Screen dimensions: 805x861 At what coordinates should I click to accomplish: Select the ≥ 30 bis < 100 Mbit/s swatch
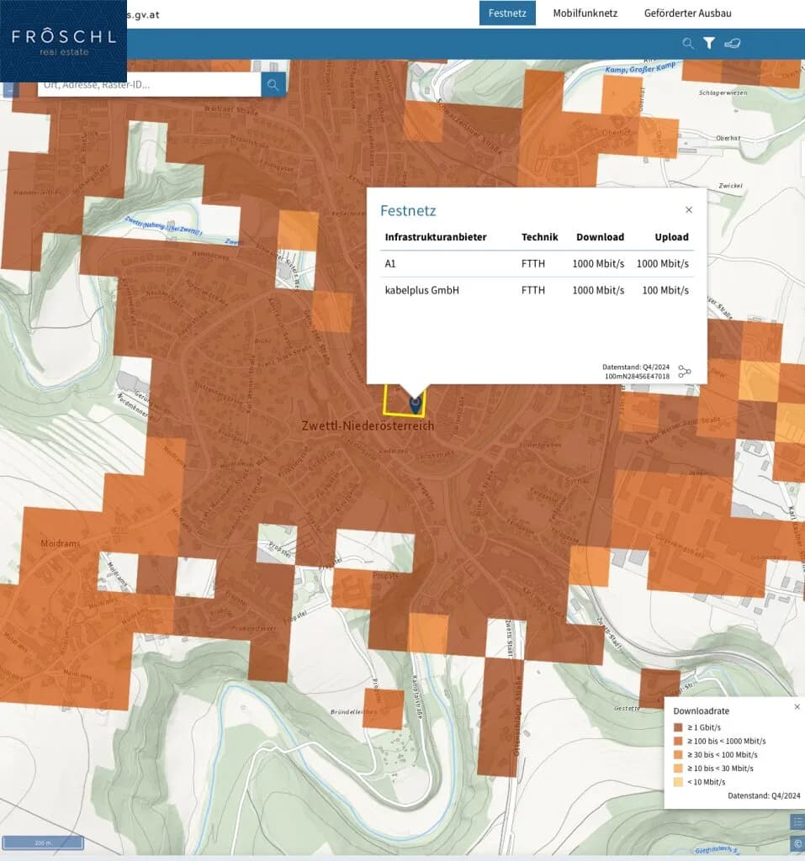coord(678,754)
